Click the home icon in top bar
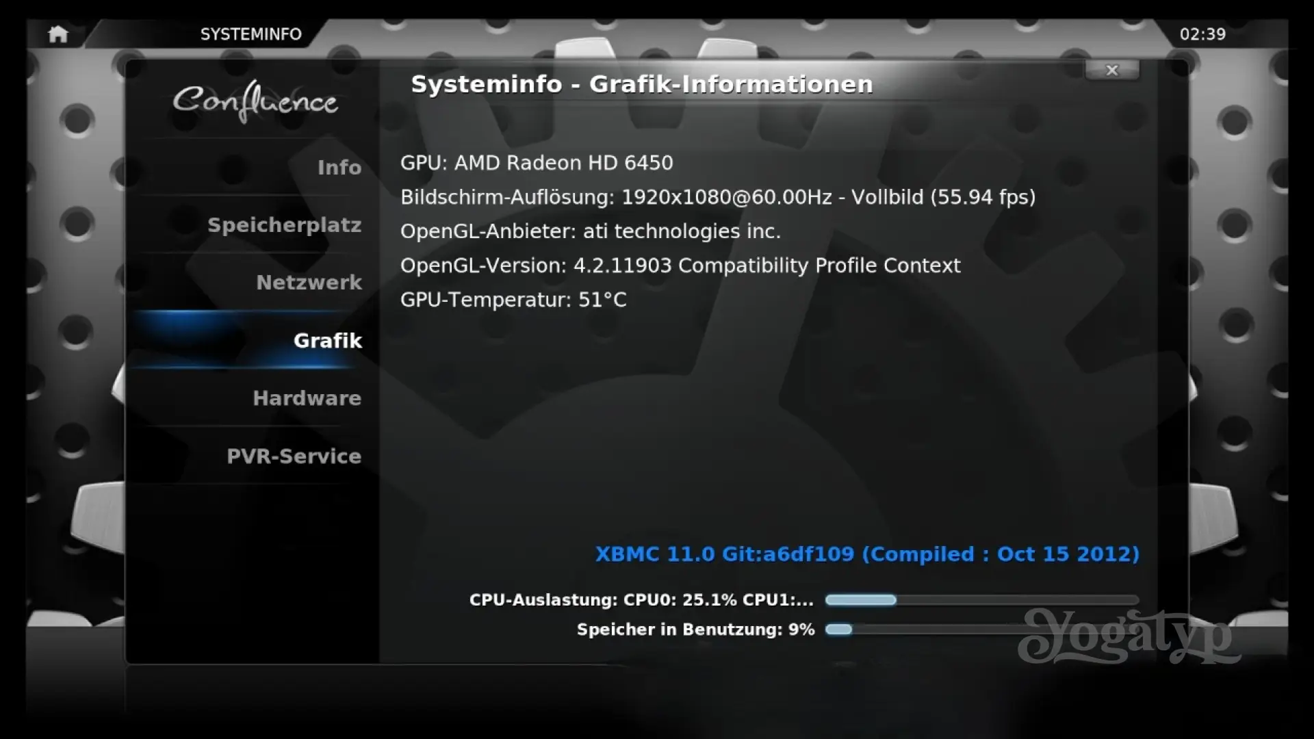The height and width of the screenshot is (739, 1314). [58, 34]
